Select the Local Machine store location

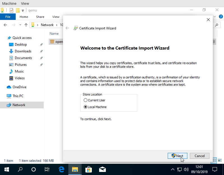pyautogui.click(x=86, y=107)
